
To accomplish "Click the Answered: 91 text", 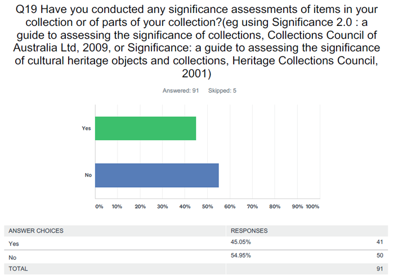I will coord(181,91).
